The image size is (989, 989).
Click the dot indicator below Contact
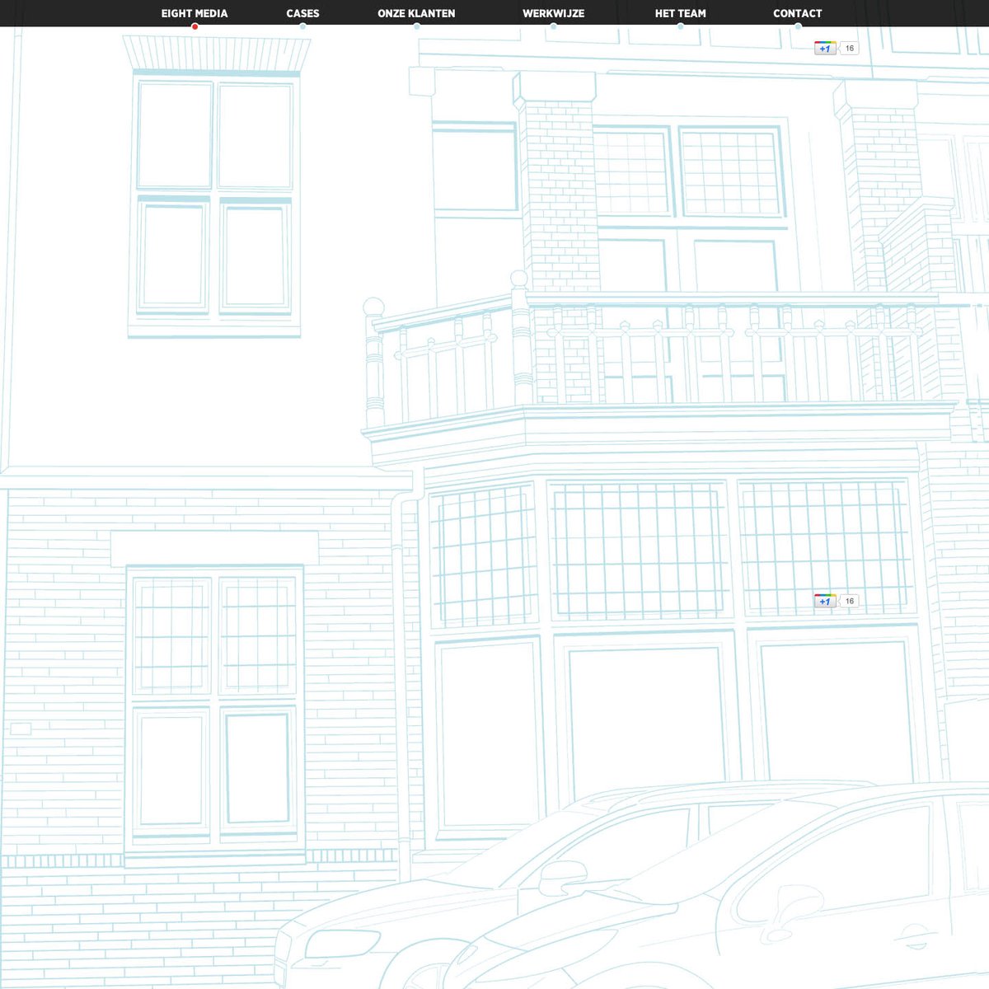pyautogui.click(x=797, y=26)
